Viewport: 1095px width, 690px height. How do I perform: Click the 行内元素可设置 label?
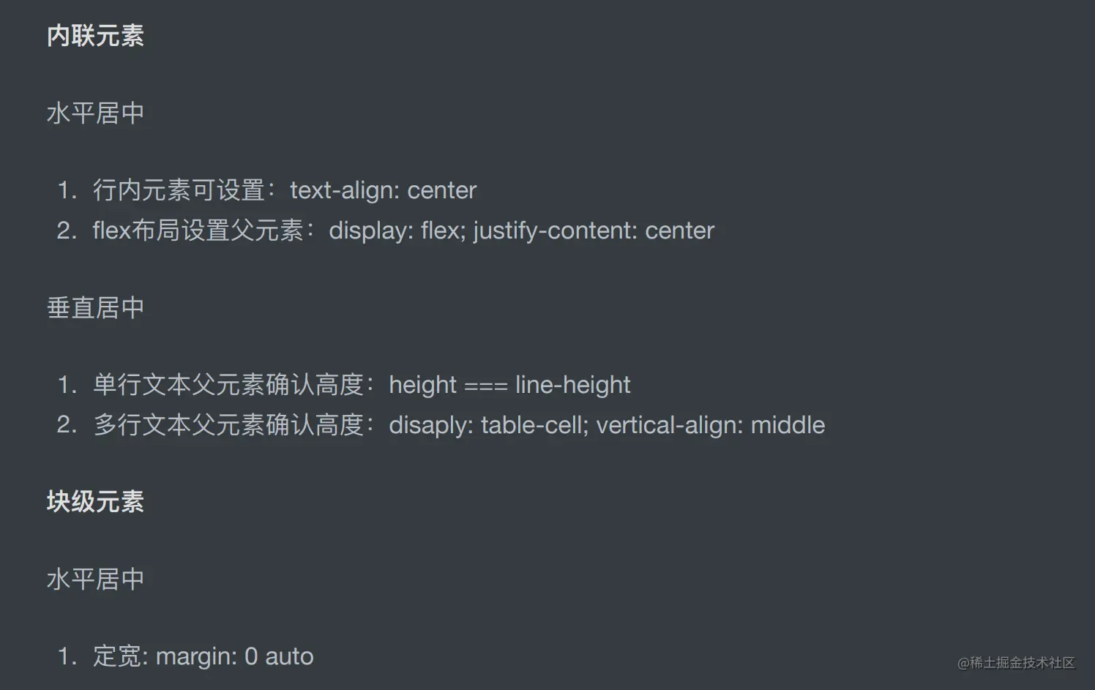coord(179,190)
